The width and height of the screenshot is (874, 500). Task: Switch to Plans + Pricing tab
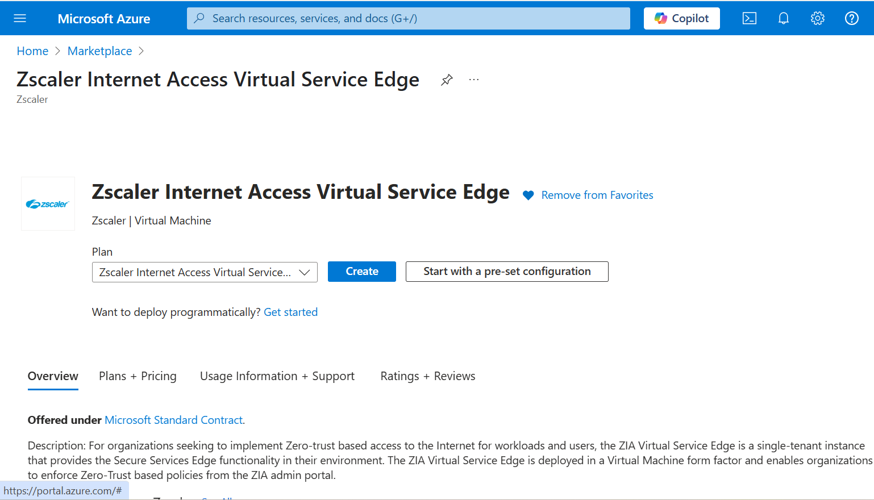click(138, 376)
